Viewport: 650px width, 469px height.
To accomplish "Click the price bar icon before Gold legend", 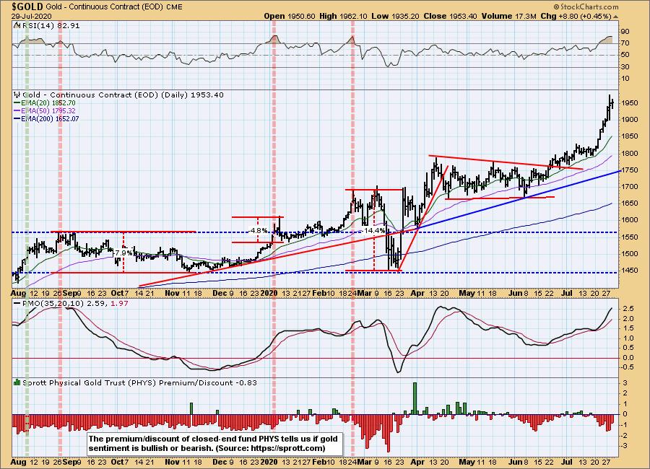I will [17, 95].
